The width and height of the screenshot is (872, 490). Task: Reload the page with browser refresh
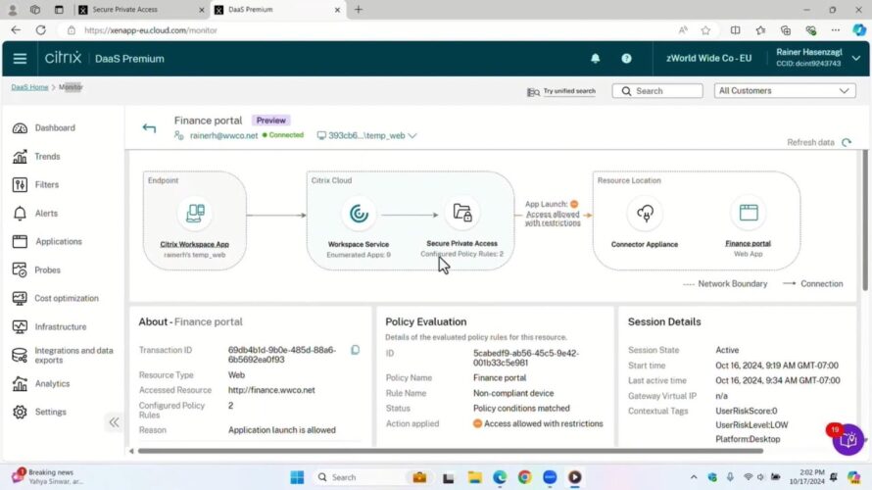[40, 30]
